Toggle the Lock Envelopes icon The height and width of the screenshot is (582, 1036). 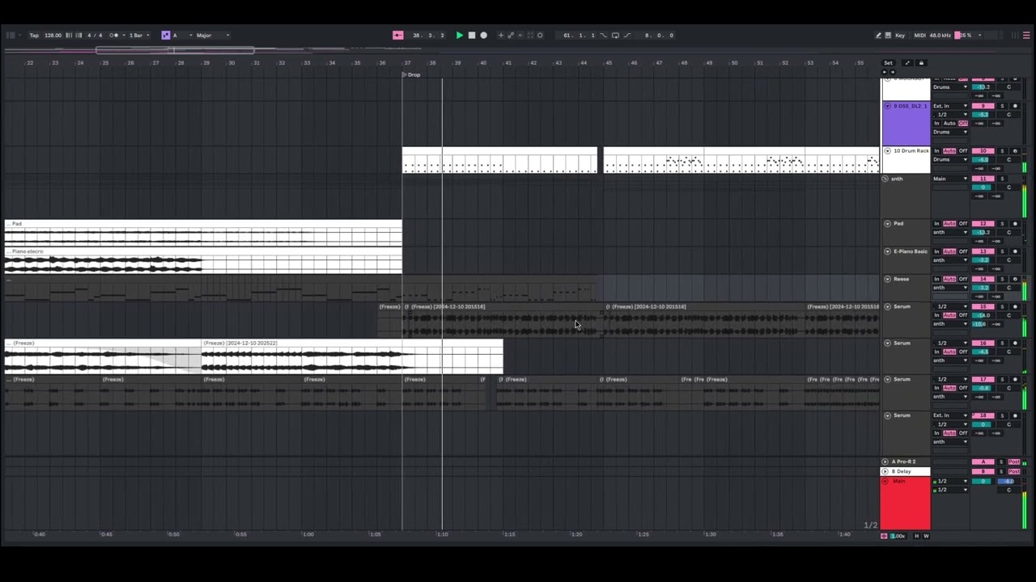pos(921,62)
